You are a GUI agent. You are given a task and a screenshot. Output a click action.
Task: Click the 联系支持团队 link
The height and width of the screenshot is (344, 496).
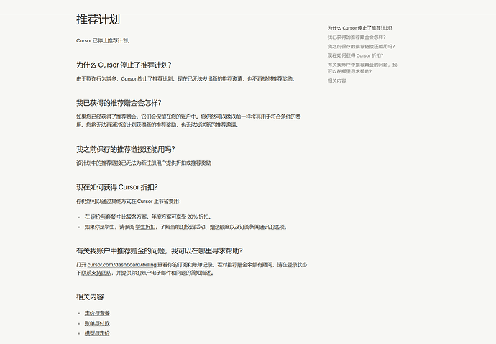coord(96,273)
